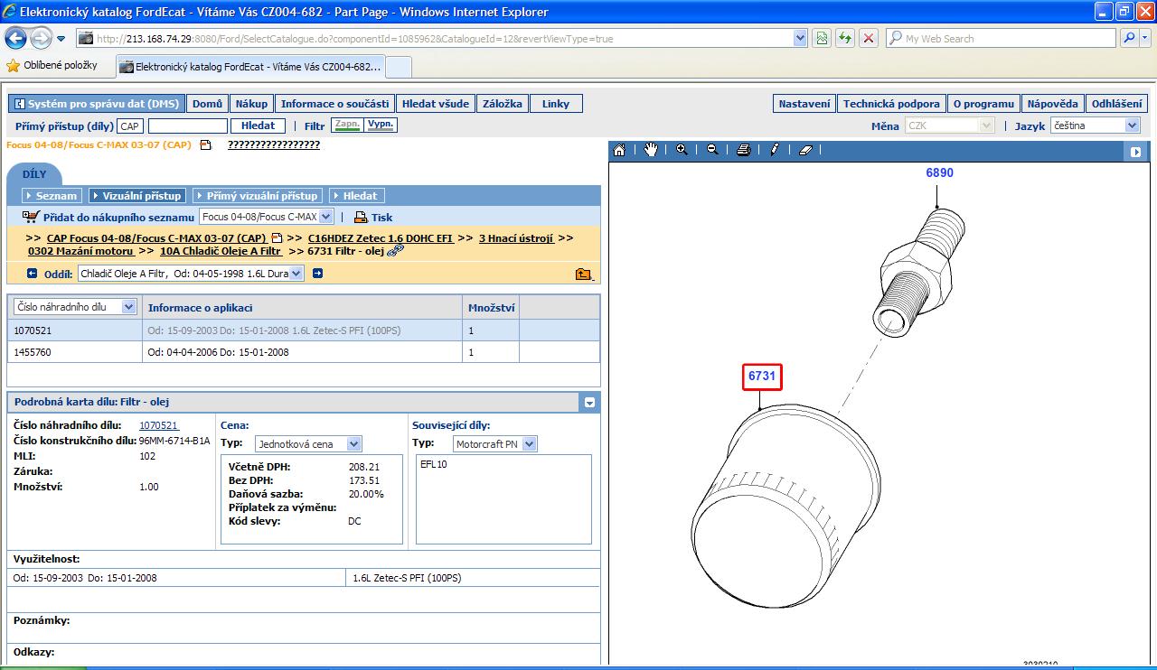The height and width of the screenshot is (670, 1157).
Task: Open the Nákup menu
Action: point(251,104)
